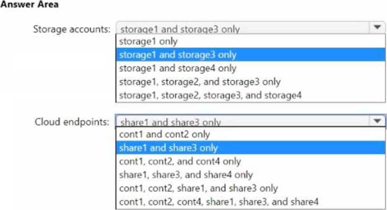Image resolution: width=387 pixels, height=210 pixels.
Task: Choose 'cont1, cont2, share1, and share3 only'
Action: (198, 188)
